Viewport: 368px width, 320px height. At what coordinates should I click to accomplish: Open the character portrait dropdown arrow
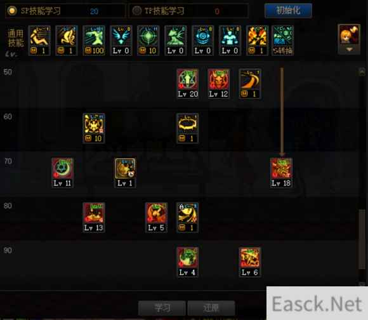(349, 50)
